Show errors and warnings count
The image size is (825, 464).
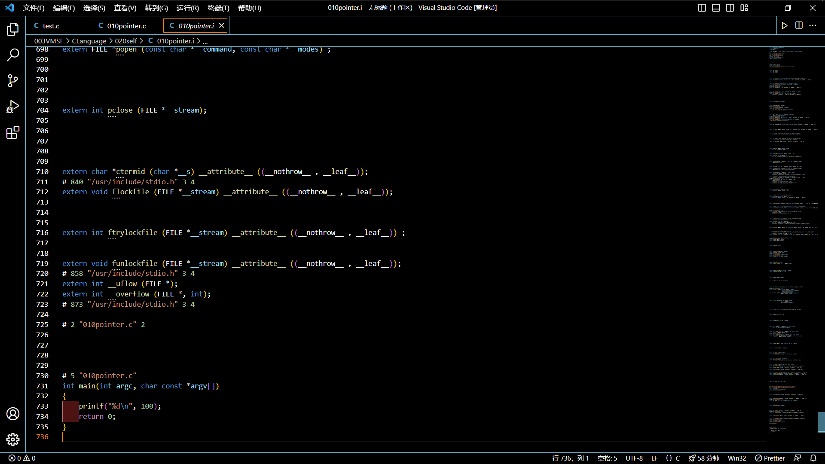(x=22, y=458)
